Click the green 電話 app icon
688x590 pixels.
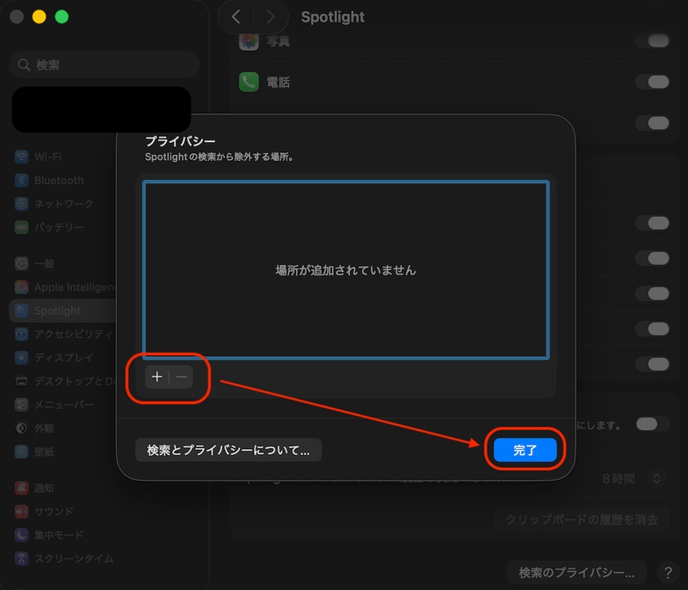point(249,82)
